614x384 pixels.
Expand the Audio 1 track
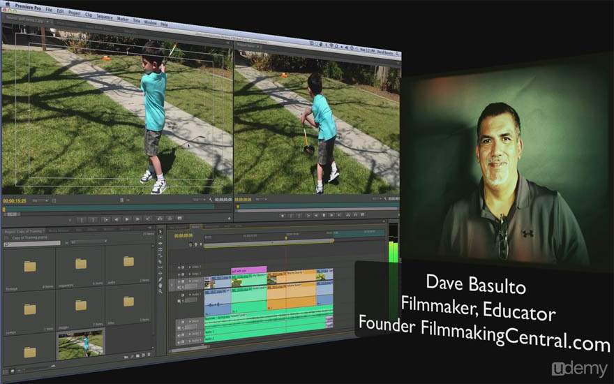pos(190,295)
